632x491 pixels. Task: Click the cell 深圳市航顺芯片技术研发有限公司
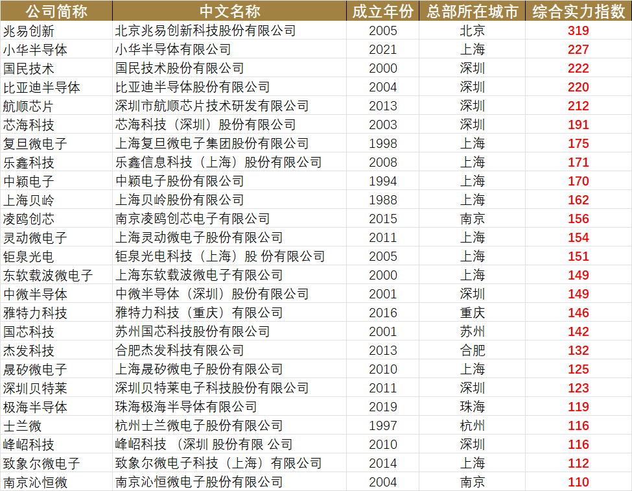229,106
